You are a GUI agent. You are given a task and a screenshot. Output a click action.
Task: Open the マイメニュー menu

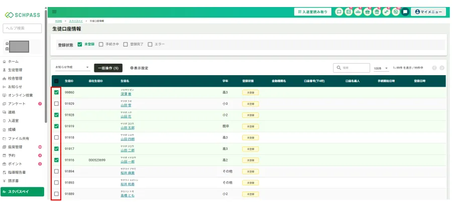(428, 12)
